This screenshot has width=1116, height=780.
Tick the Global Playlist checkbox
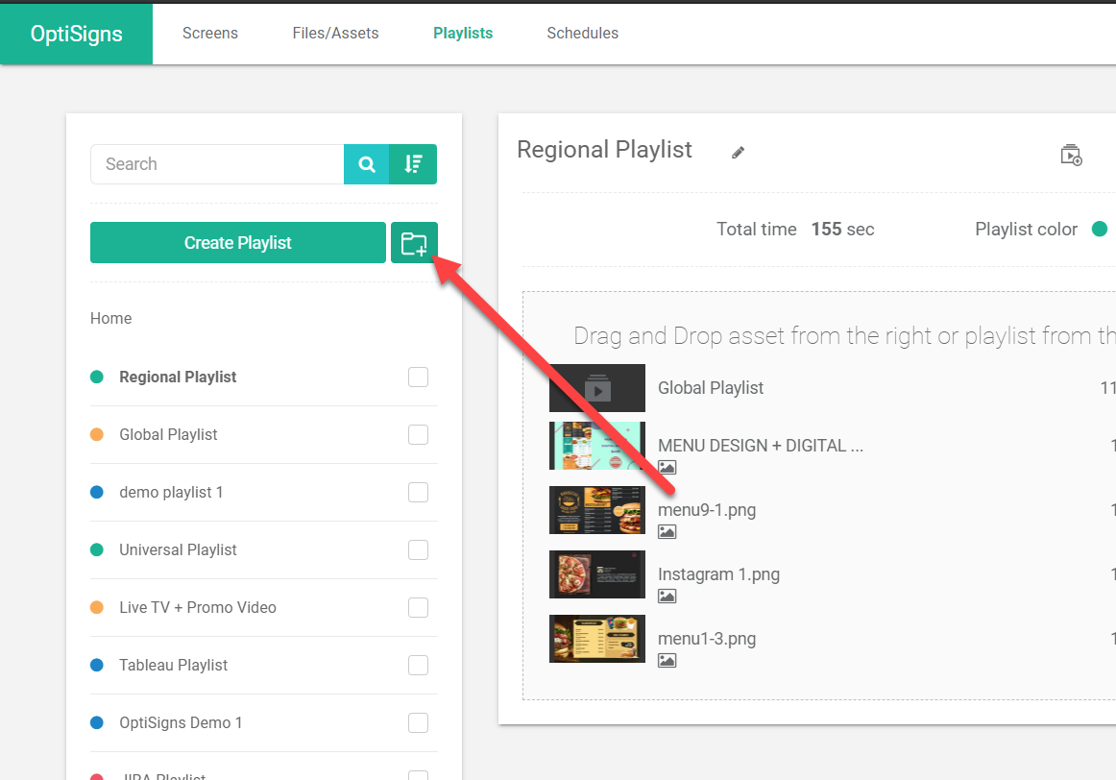[x=418, y=435]
